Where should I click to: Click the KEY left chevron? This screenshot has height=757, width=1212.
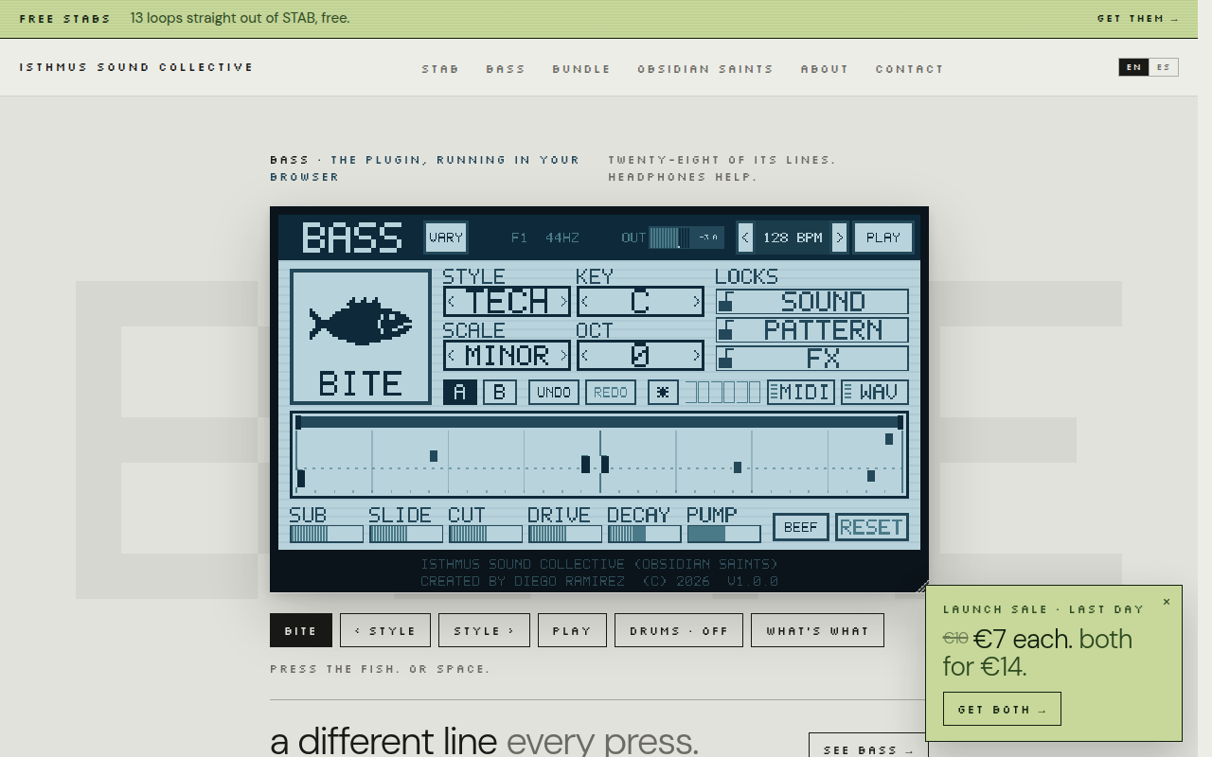point(585,302)
